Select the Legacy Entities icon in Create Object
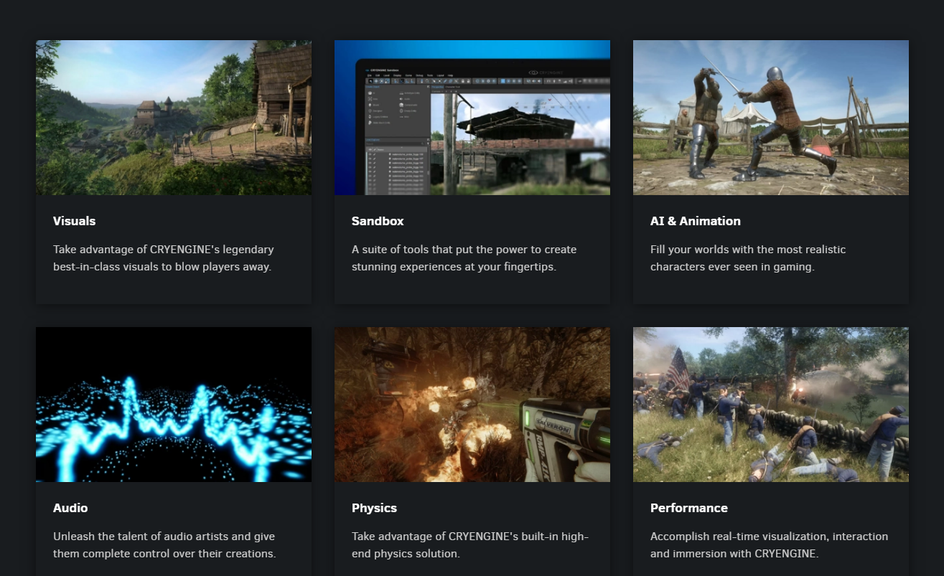The image size is (944, 576). point(370,117)
